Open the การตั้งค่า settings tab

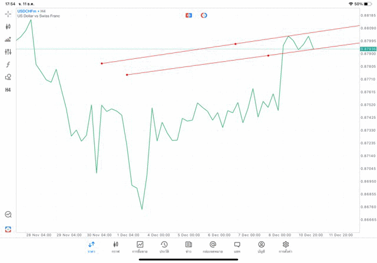(x=286, y=247)
